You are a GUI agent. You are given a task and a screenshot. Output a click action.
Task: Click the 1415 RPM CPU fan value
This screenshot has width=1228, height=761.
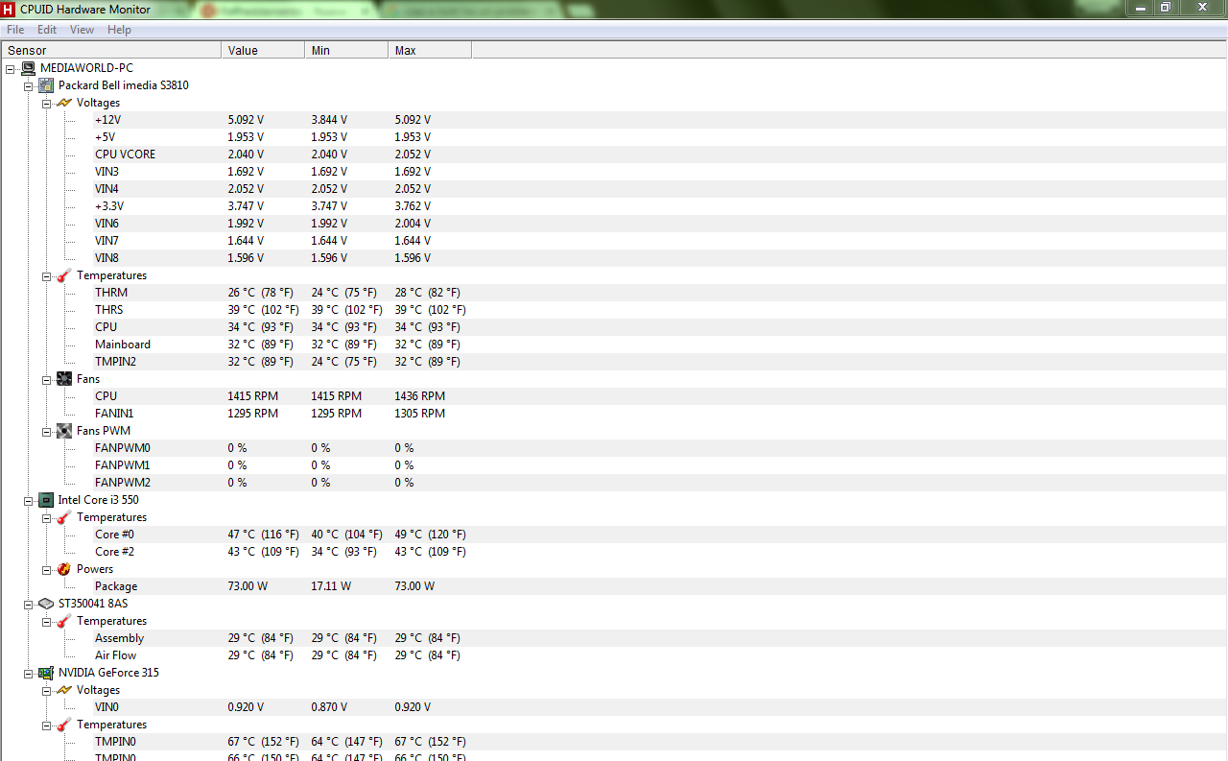click(252, 396)
